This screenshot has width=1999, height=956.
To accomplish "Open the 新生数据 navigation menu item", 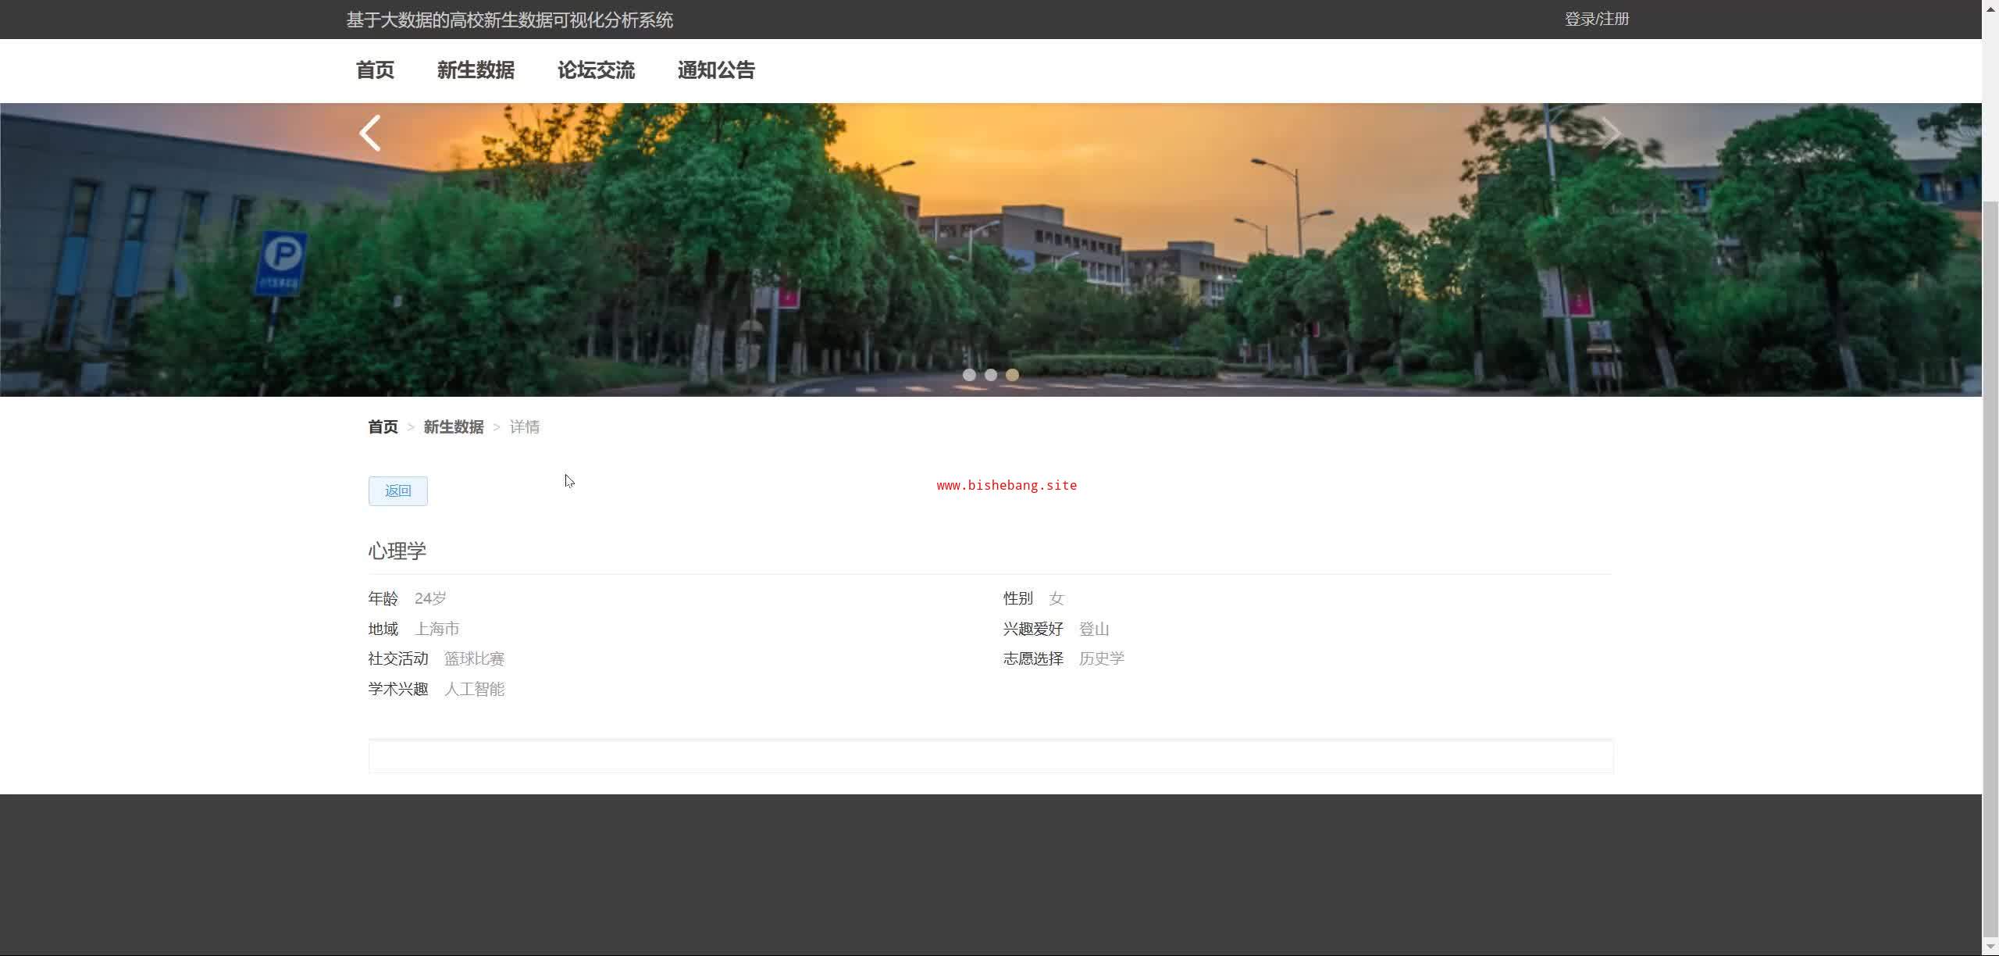I will [476, 70].
